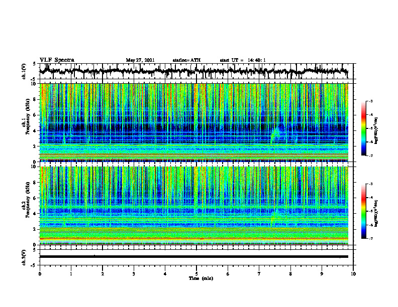Click the "-5" tick on ch.3(V) axis

click(x=33, y=265)
